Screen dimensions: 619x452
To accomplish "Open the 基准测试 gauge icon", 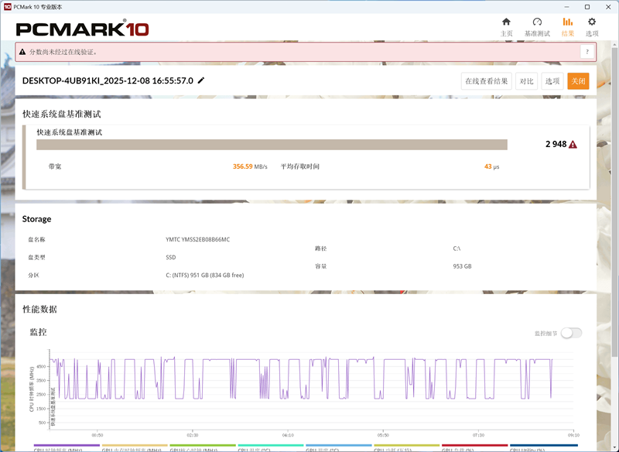I will (537, 26).
